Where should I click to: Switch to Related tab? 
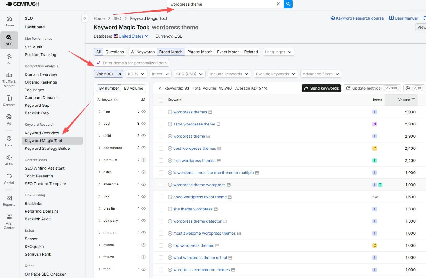pyautogui.click(x=251, y=52)
